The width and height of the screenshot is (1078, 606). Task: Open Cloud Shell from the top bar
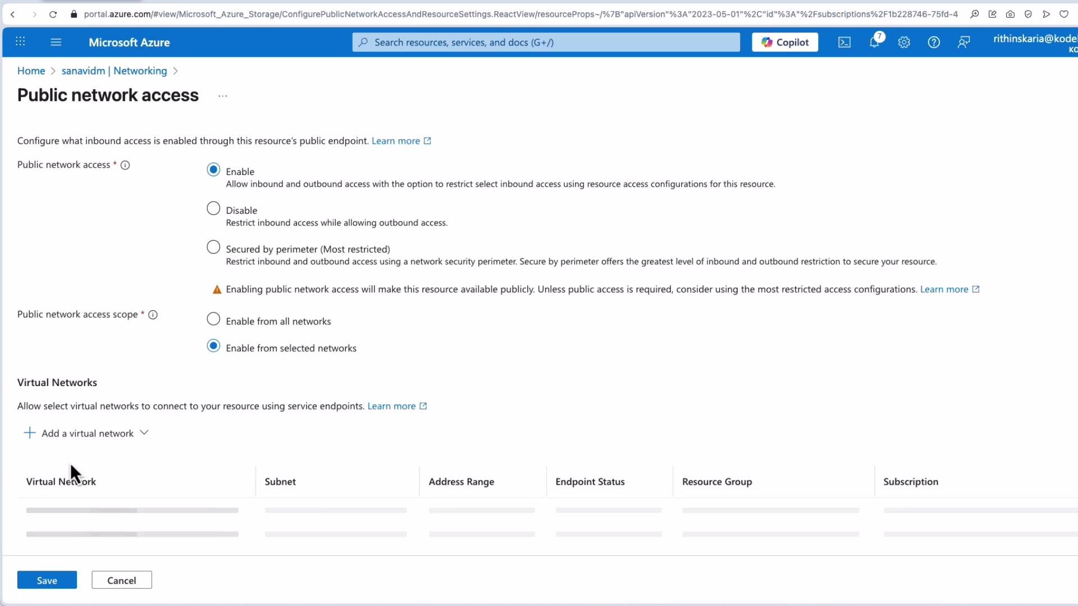pos(844,42)
